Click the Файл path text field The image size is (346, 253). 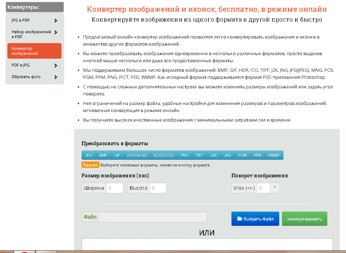(x=153, y=217)
